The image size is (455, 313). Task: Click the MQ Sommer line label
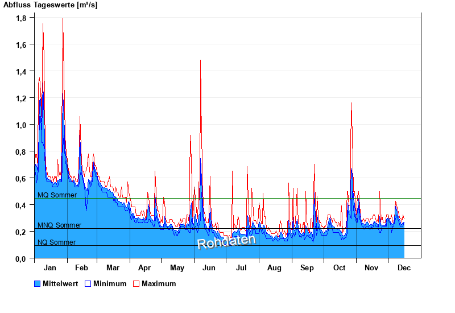point(57,195)
